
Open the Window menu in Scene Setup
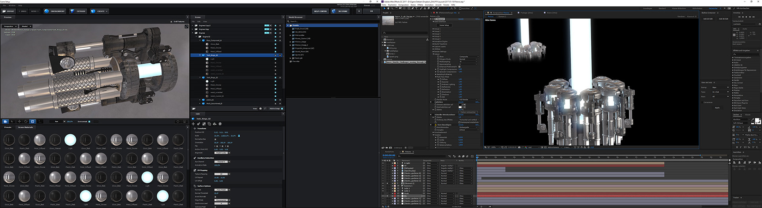click(12, 6)
